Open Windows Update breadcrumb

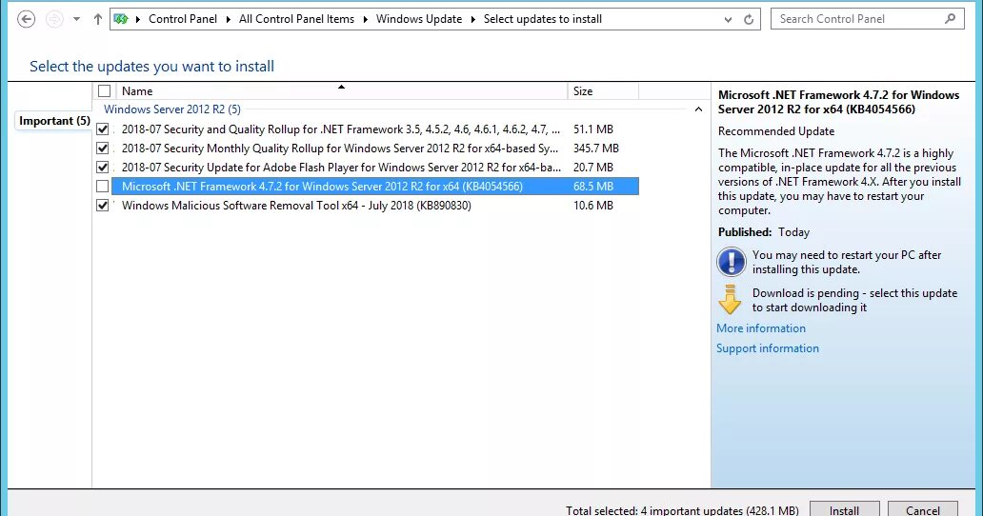(419, 19)
